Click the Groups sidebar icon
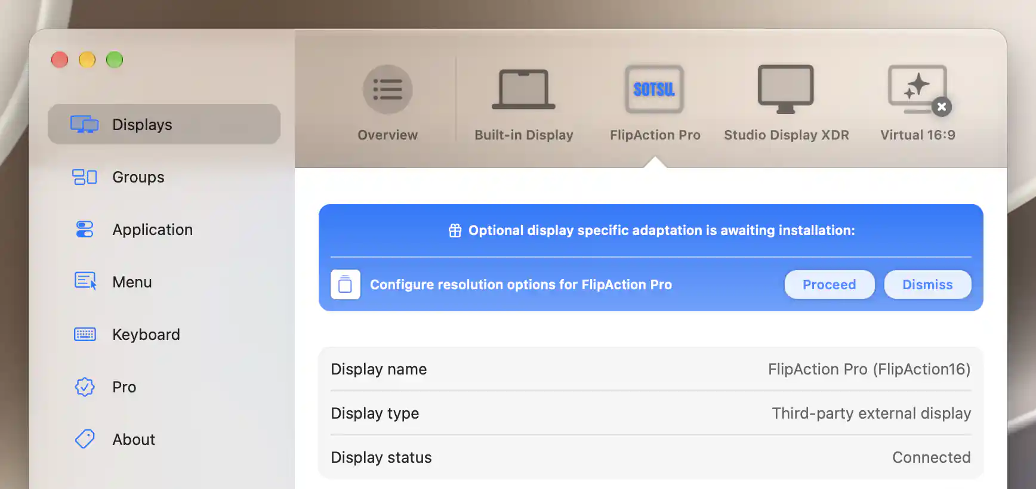 pos(84,177)
